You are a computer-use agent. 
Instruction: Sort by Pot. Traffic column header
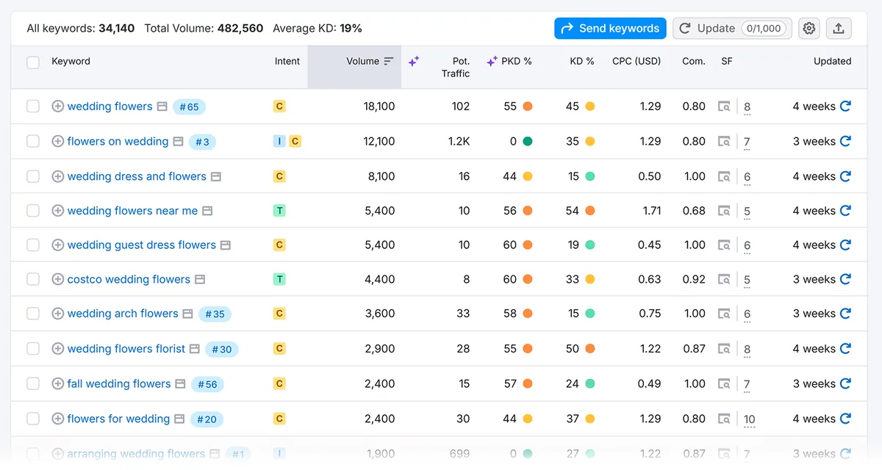(x=456, y=68)
